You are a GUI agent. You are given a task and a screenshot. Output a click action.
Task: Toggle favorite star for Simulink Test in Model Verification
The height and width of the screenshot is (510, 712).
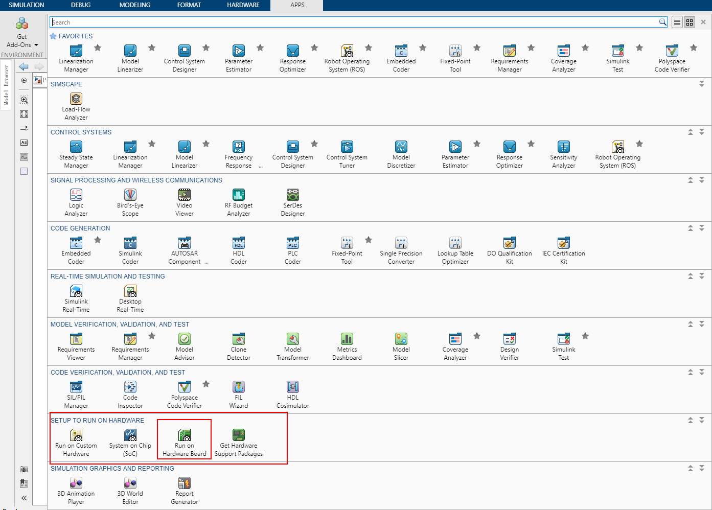pyautogui.click(x=585, y=336)
